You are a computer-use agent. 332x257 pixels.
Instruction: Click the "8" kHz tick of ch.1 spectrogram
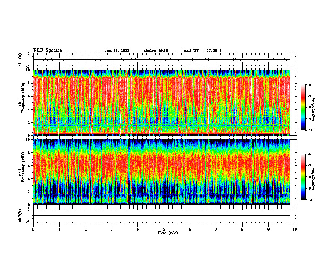pos(30,83)
